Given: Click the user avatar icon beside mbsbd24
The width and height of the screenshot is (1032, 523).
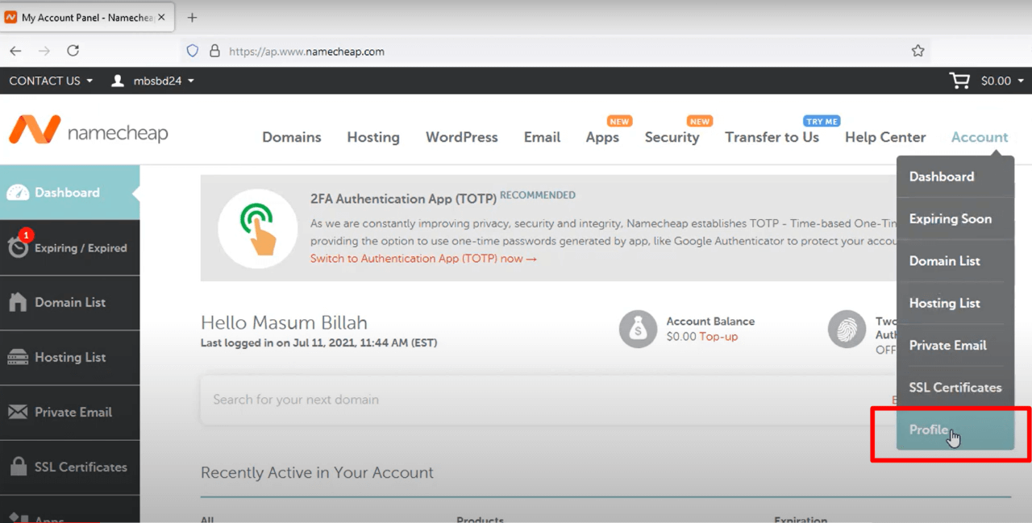Looking at the screenshot, I should coord(118,81).
